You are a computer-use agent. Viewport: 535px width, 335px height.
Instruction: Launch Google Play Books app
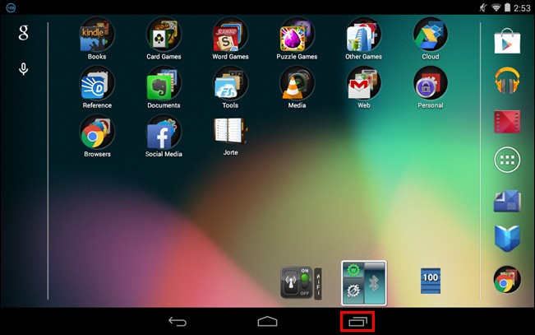click(x=507, y=238)
